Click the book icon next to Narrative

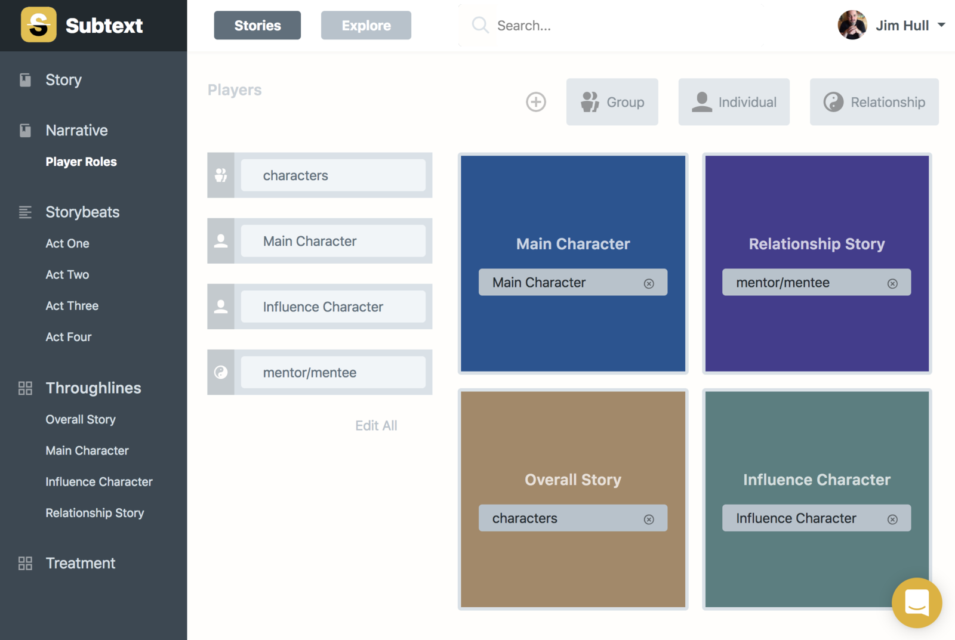tap(25, 130)
